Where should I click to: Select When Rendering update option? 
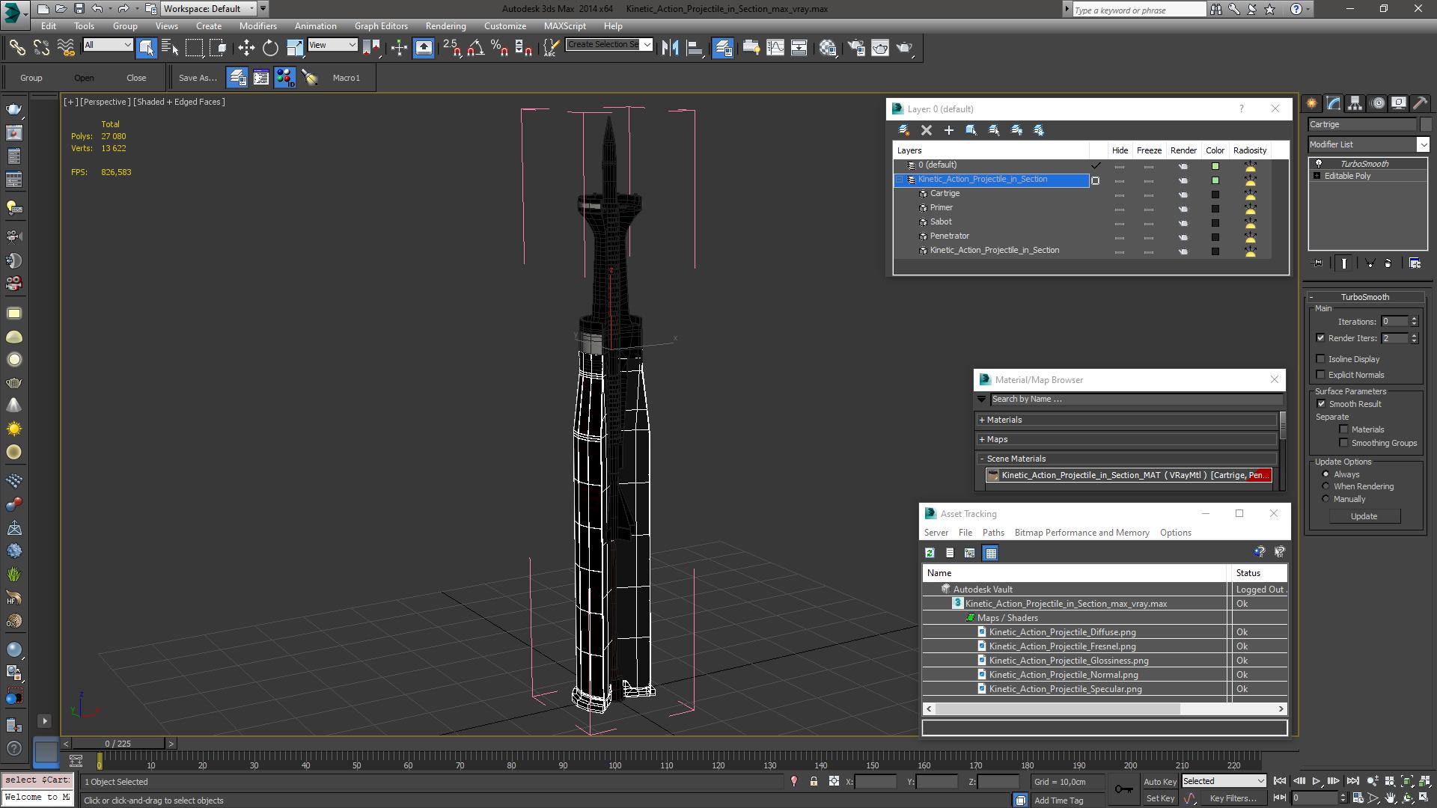tap(1325, 486)
